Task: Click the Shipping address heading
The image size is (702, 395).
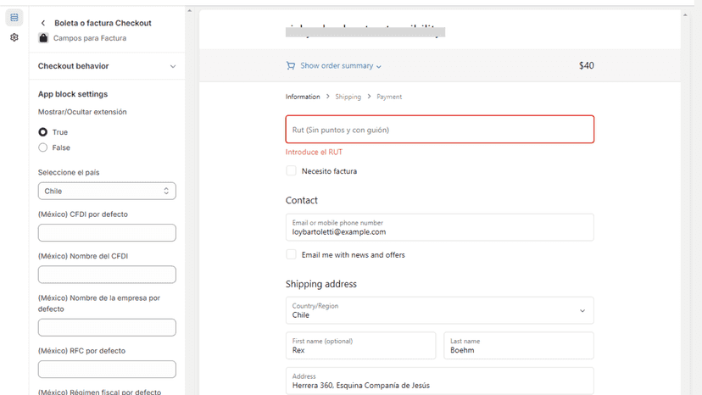Action: tap(321, 284)
